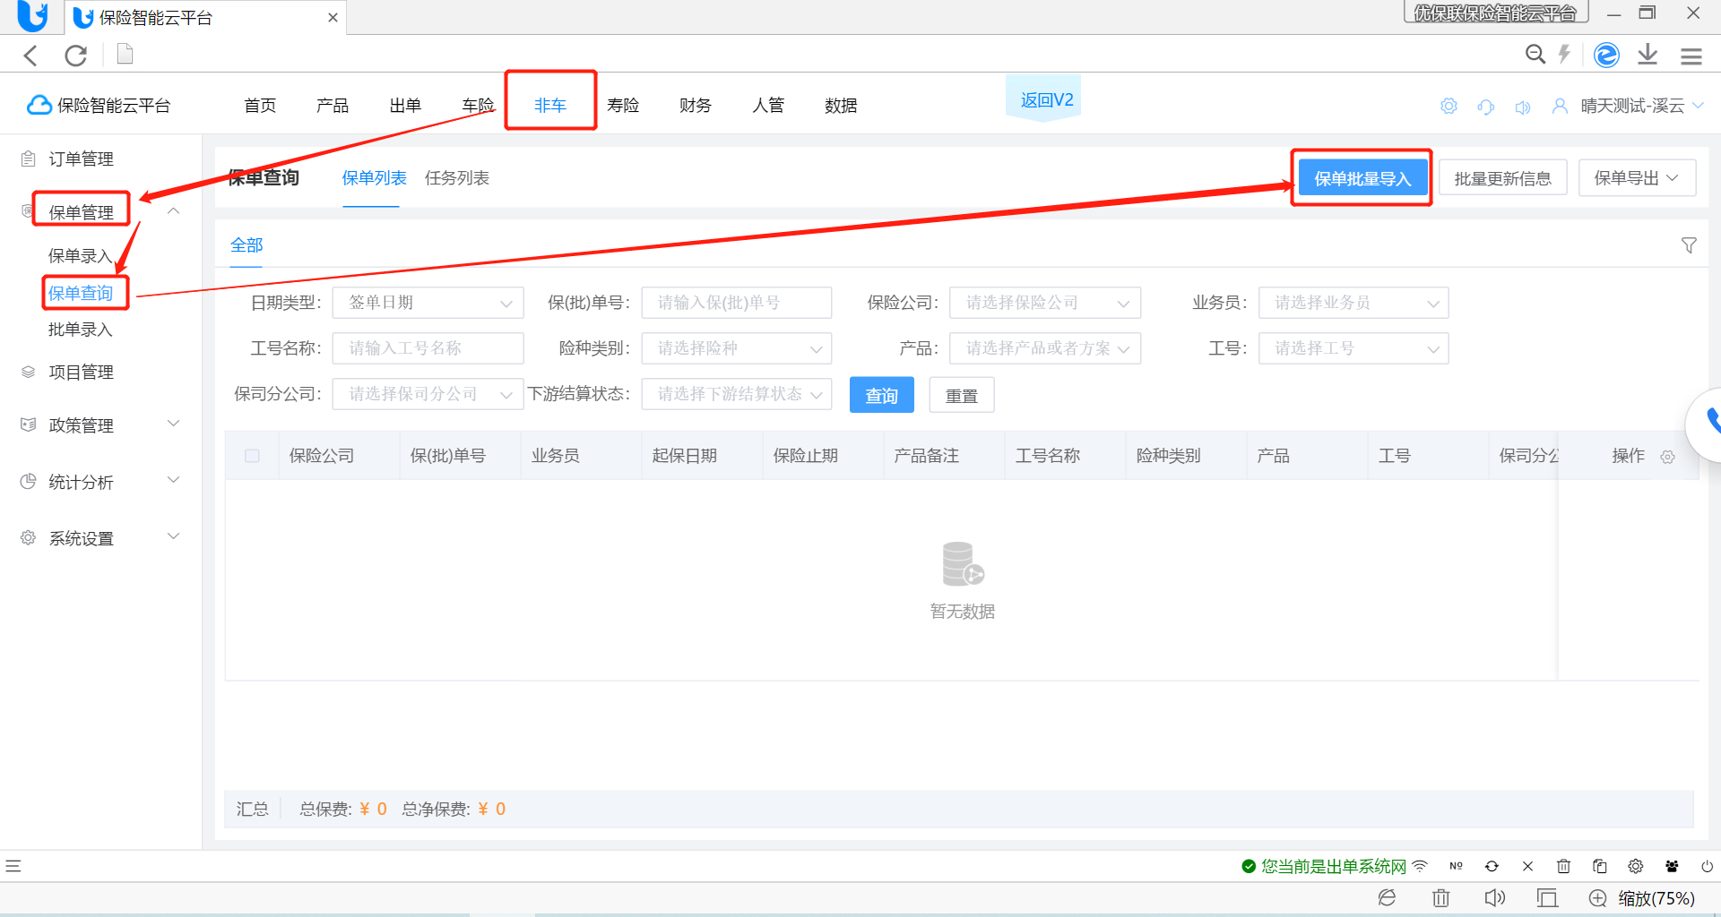Viewport: 1721px width, 917px height.
Task: Close the 保险智能云平台 browser tab
Action: click(333, 18)
